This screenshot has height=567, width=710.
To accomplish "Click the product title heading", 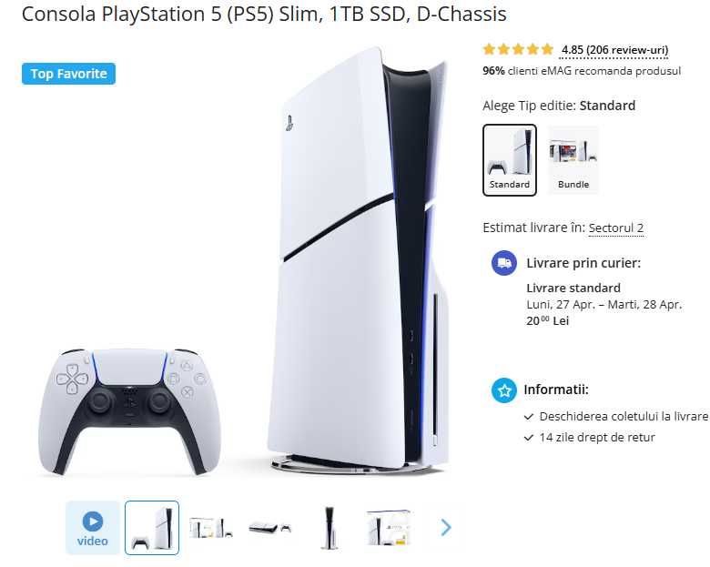I will 264,14.
